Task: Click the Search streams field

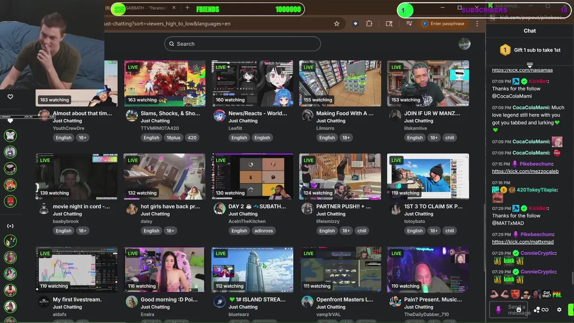Action: pyautogui.click(x=243, y=44)
